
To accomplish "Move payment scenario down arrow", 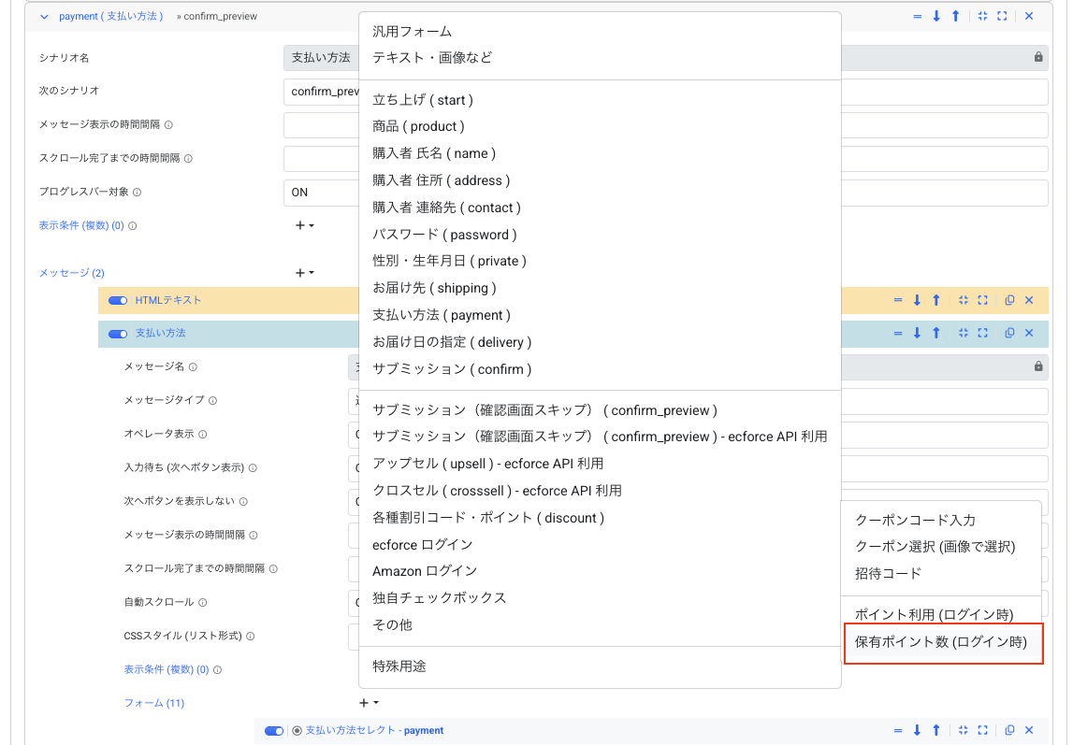I will [x=936, y=16].
